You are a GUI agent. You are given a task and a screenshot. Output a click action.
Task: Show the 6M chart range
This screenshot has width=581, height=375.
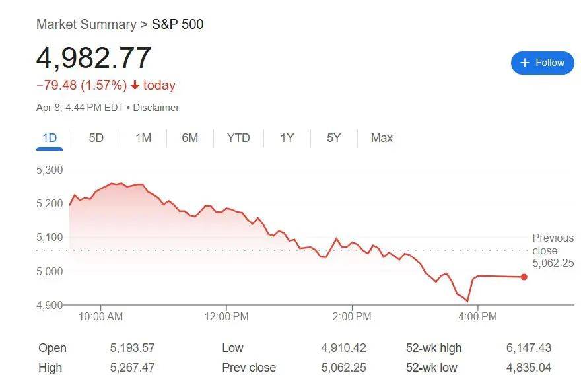click(x=190, y=138)
